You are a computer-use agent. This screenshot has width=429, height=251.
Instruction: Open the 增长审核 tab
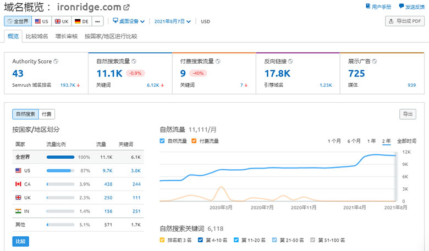tap(67, 36)
